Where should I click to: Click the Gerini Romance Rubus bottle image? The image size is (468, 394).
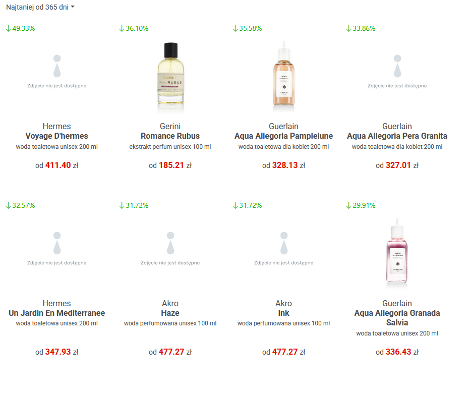(x=170, y=77)
